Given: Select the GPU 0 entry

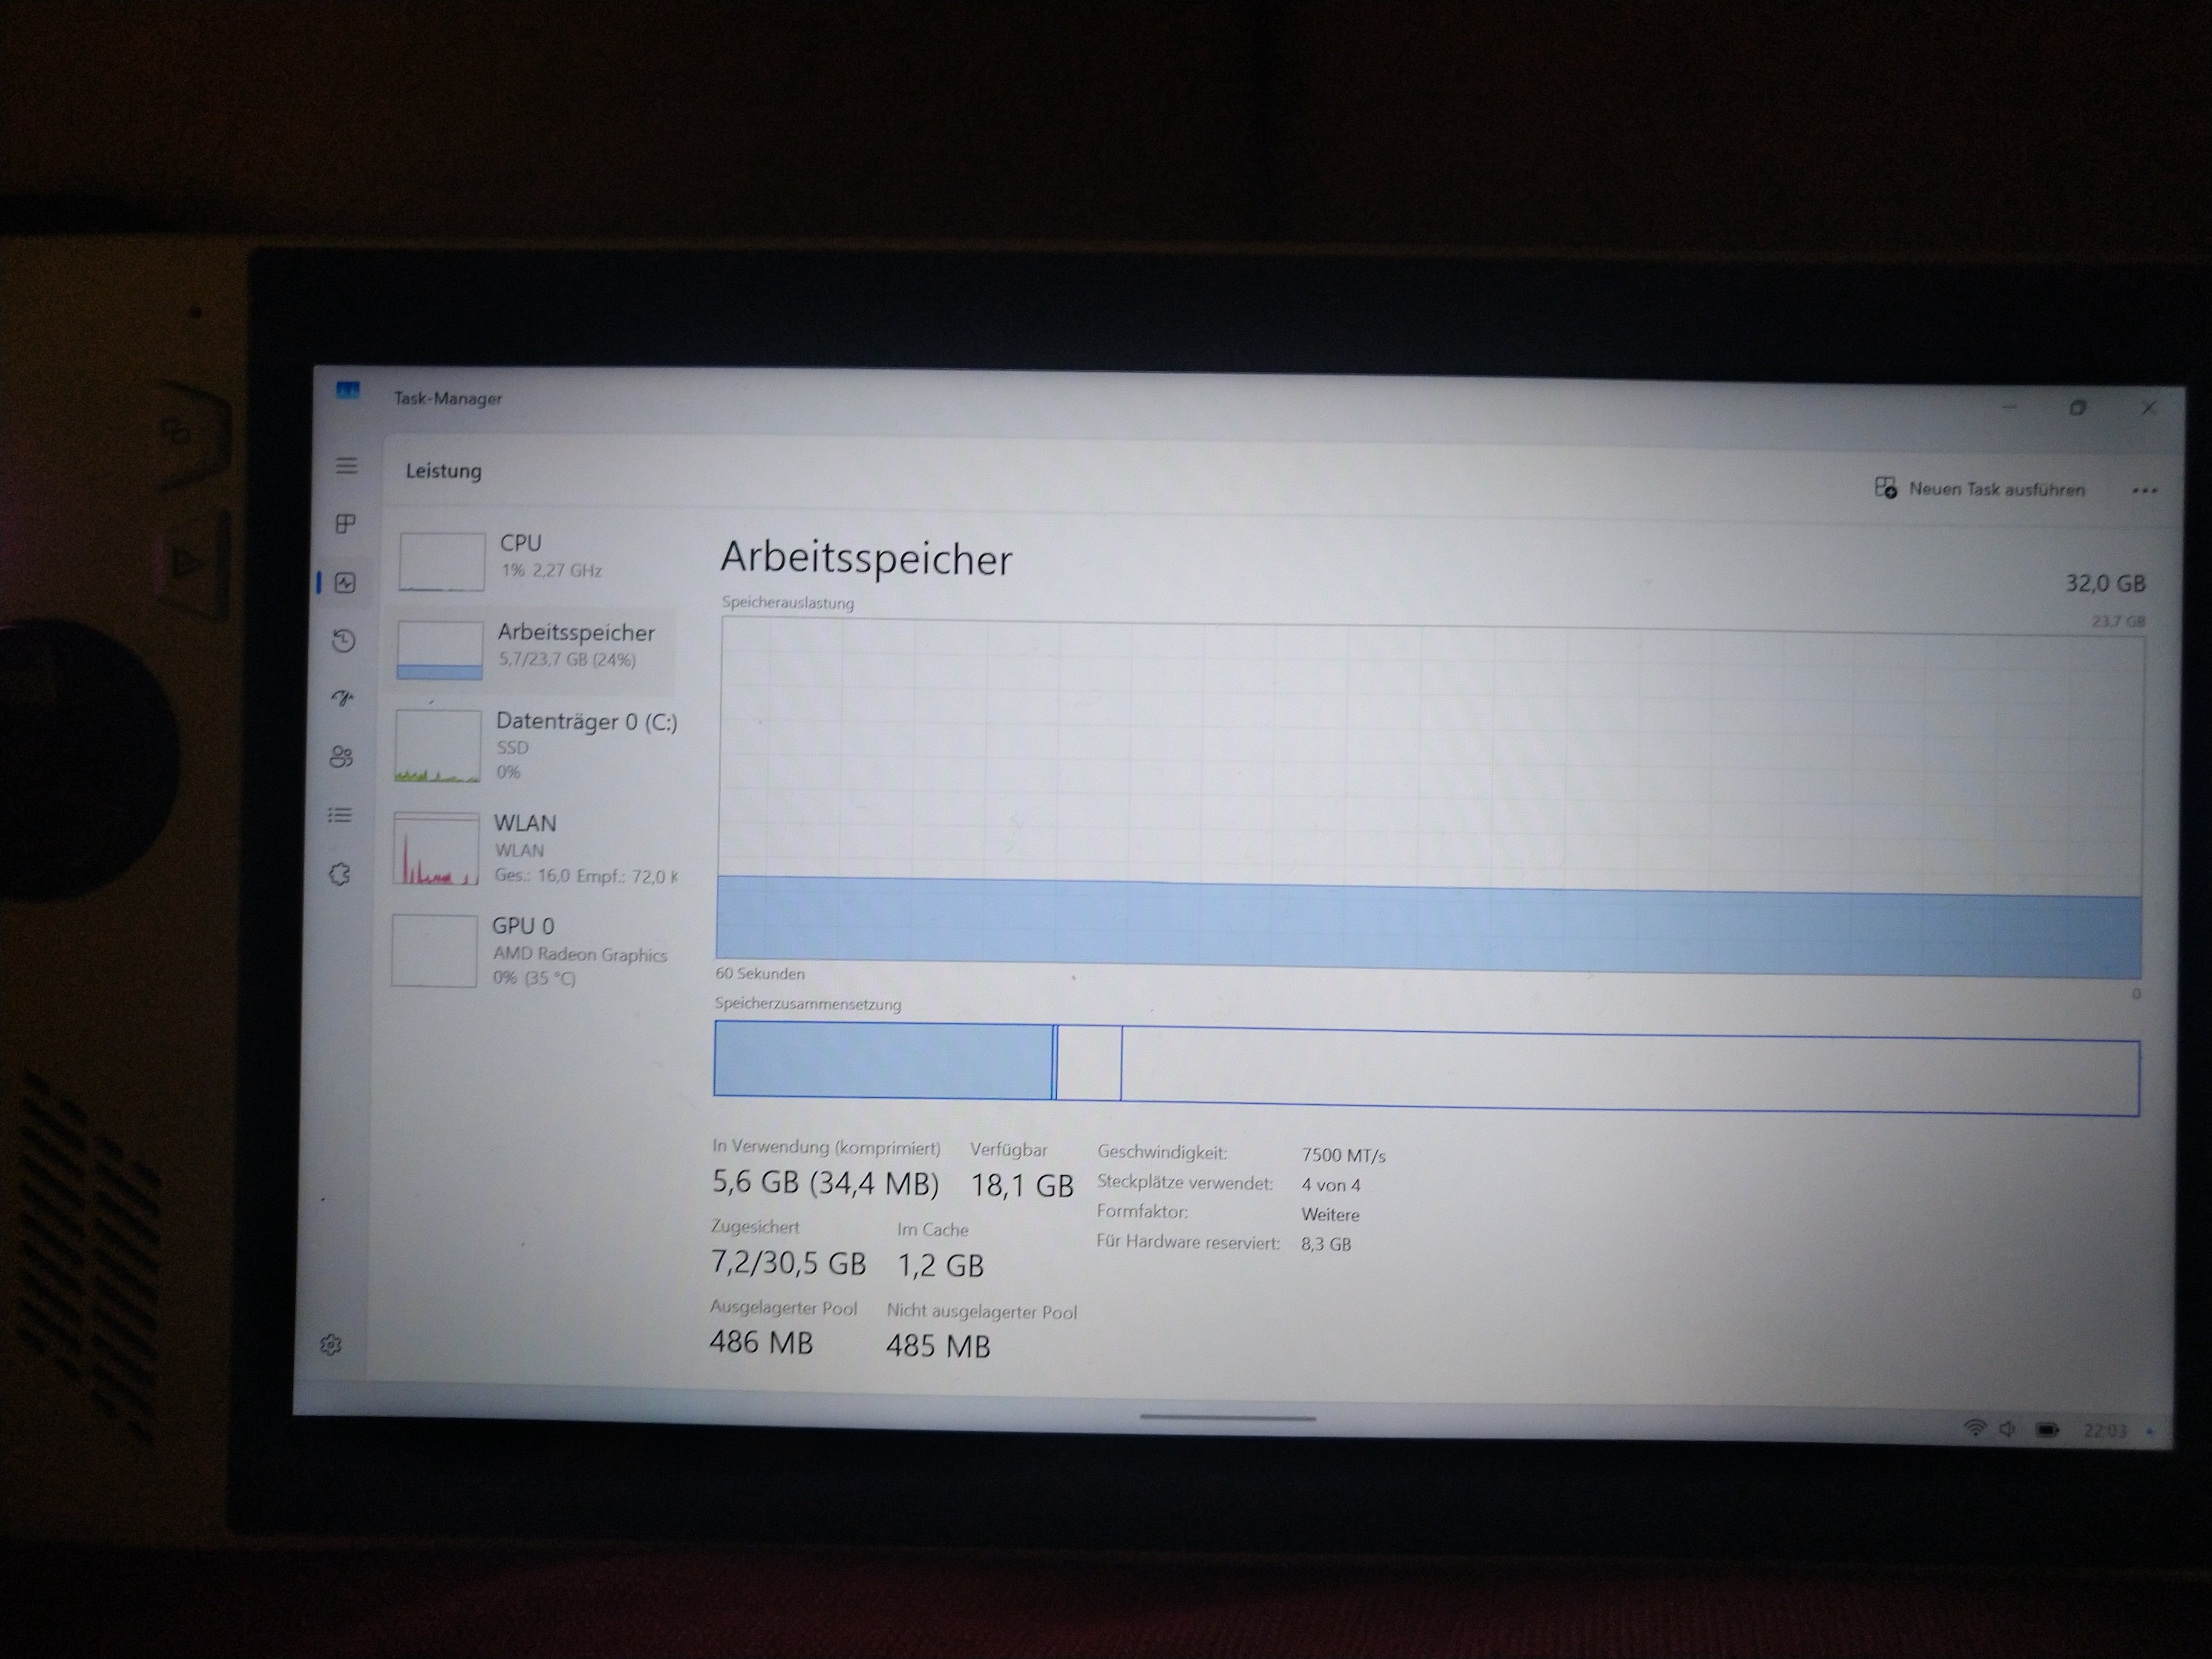Looking at the screenshot, I should tap(530, 950).
